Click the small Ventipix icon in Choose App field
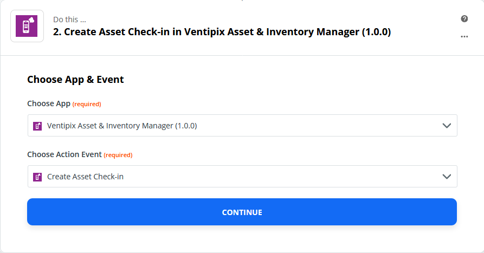Image resolution: width=484 pixels, height=253 pixels. [37, 126]
